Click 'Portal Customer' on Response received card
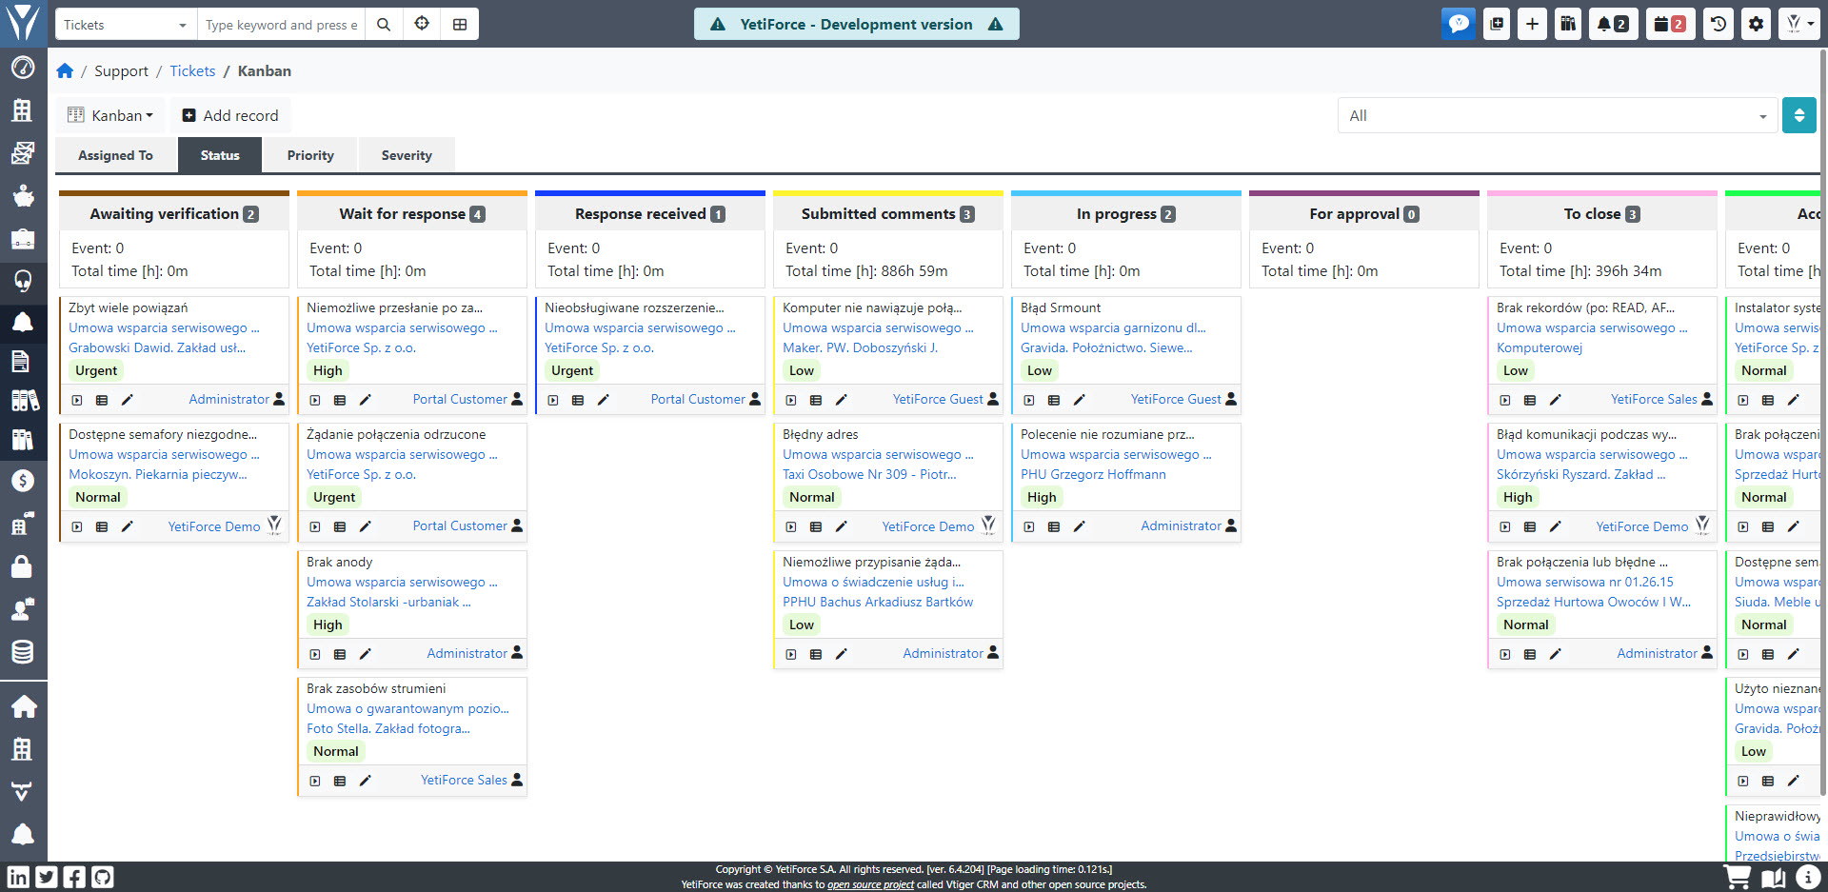Image resolution: width=1828 pixels, height=892 pixels. pyautogui.click(x=698, y=399)
